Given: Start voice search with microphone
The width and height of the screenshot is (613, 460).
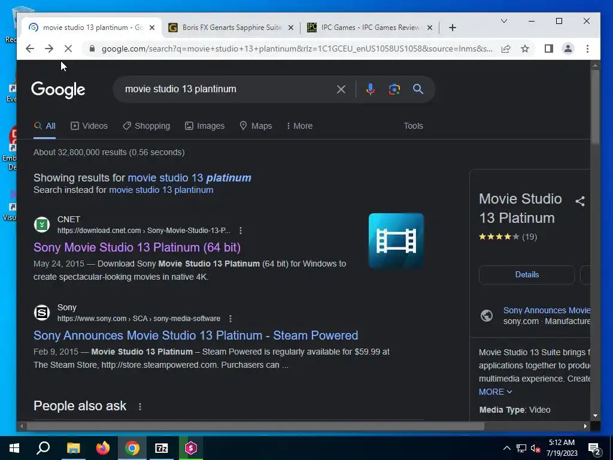Looking at the screenshot, I should pos(370,89).
